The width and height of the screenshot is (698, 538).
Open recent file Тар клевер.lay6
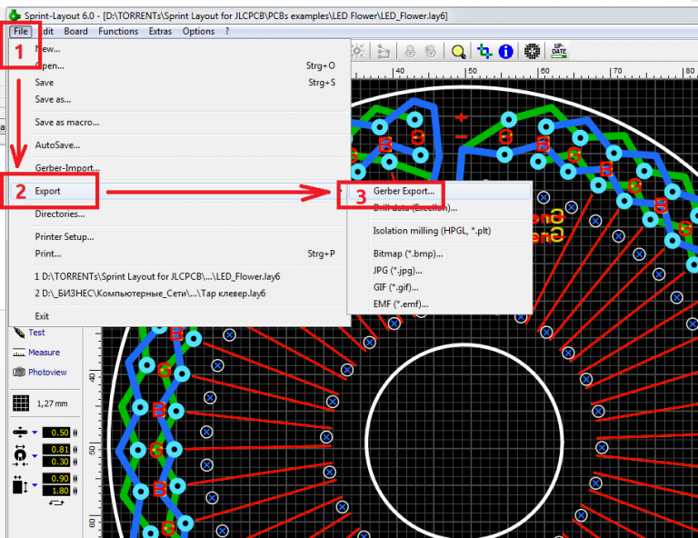180,294
